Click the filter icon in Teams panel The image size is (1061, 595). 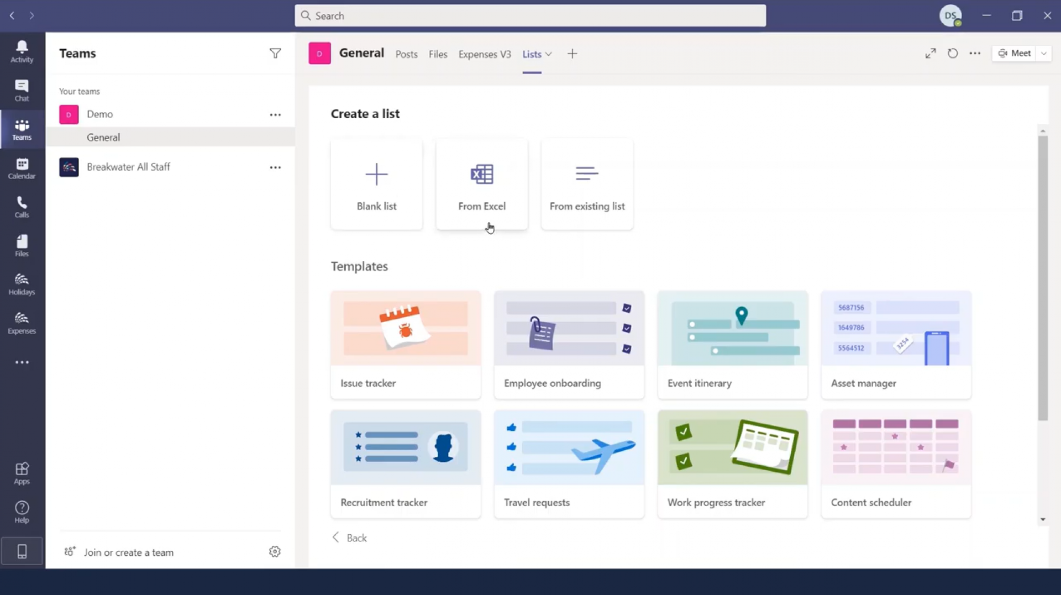(x=276, y=53)
